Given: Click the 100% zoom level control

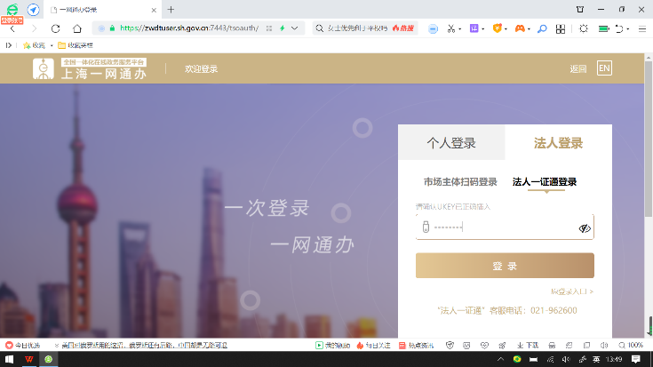Looking at the screenshot, I should pos(631,346).
